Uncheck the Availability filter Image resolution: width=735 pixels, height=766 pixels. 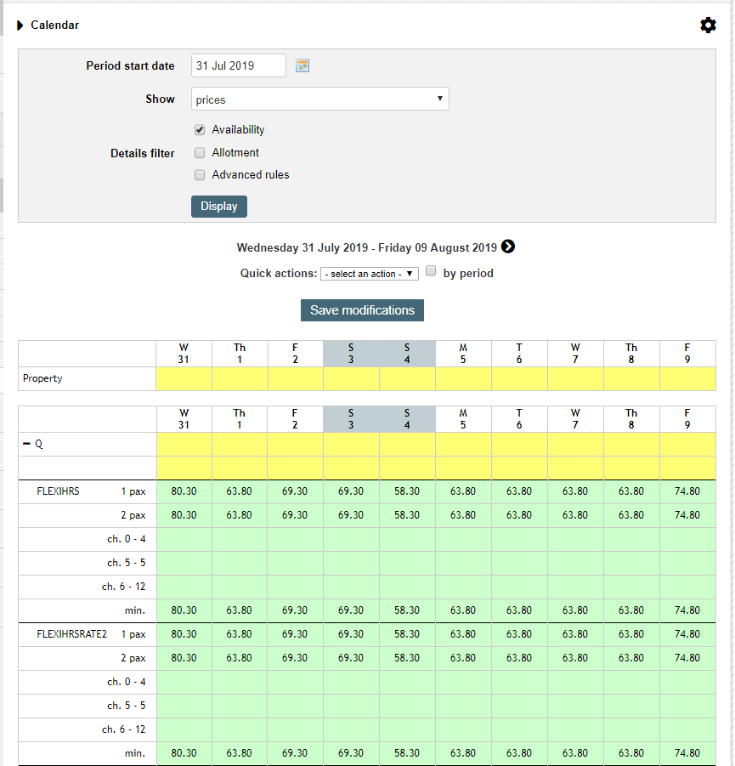[x=199, y=129]
